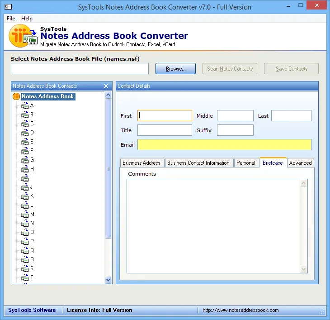Viewport: 330px width, 320px height.
Task: Click the contact icon beside letter Q
Action: [25, 250]
